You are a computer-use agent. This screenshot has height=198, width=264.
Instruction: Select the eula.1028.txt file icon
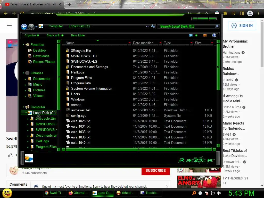click(68, 121)
